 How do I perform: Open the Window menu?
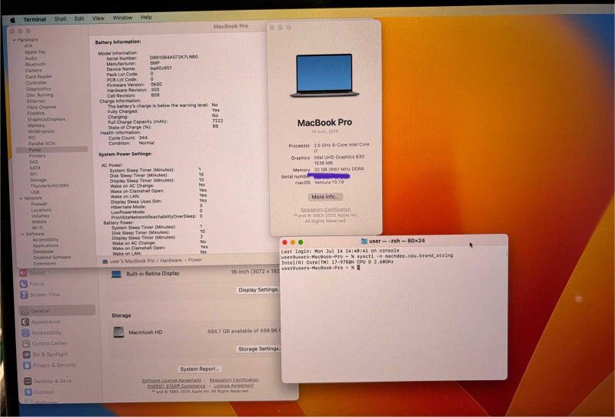point(122,18)
